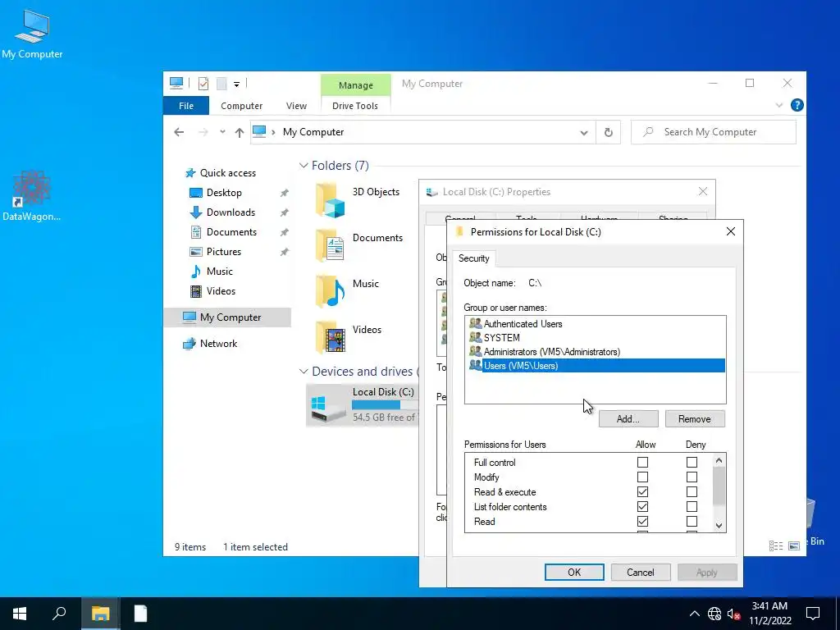Viewport: 840px width, 630px height.
Task: Click the Local Disk (C:) usage bar
Action: coord(385,405)
